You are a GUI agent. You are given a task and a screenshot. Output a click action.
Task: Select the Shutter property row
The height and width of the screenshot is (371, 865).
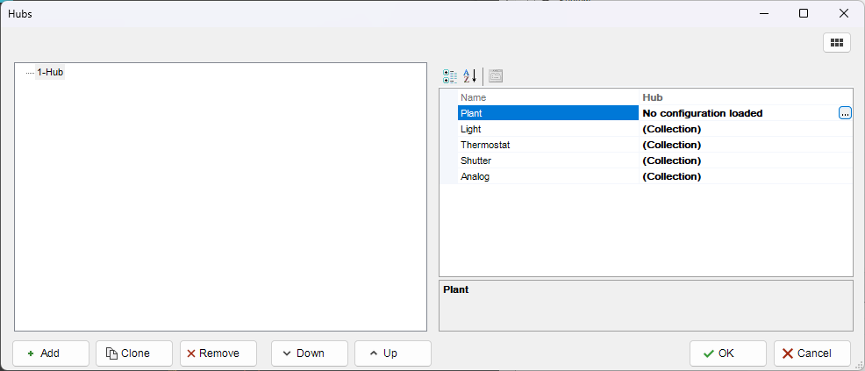pos(547,161)
